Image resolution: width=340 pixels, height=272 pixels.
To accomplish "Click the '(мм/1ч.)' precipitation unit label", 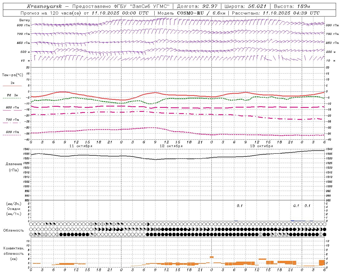I will tap(14, 214).
